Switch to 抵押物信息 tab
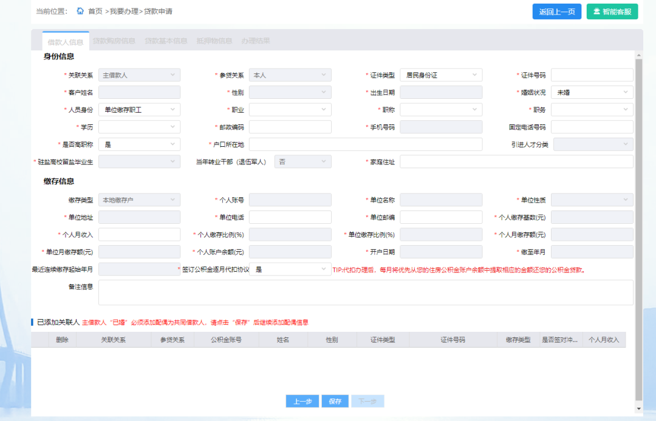 pos(214,41)
